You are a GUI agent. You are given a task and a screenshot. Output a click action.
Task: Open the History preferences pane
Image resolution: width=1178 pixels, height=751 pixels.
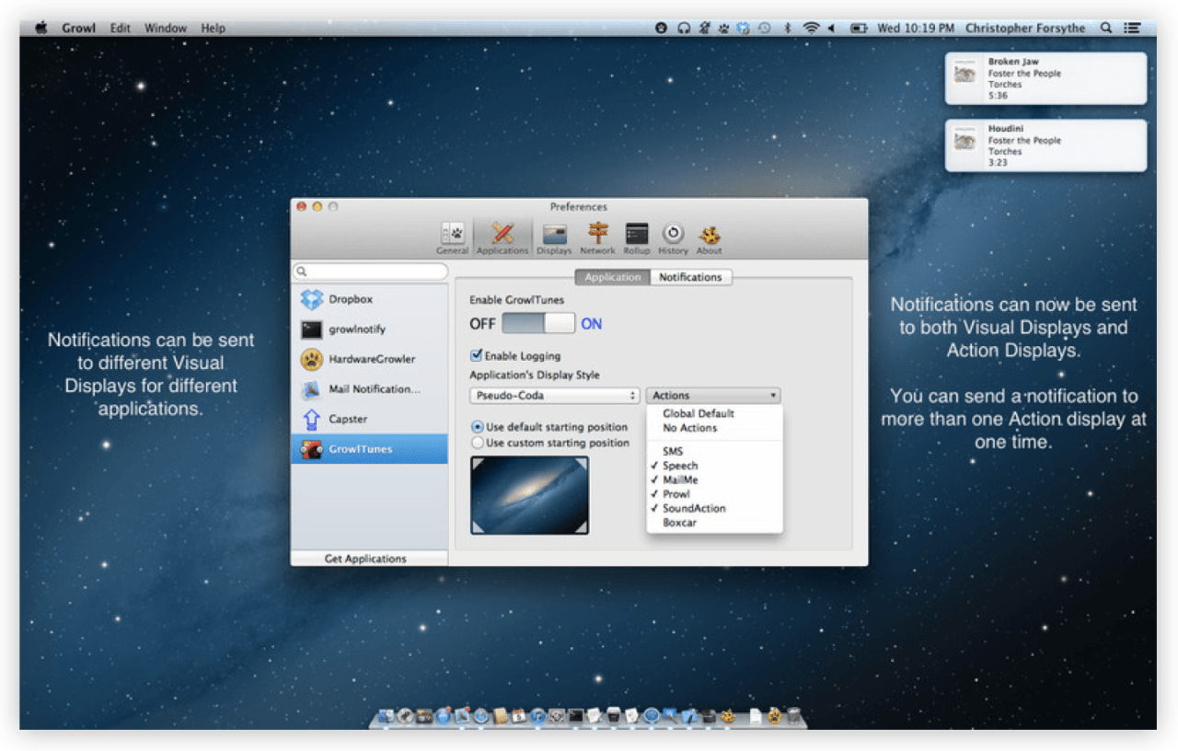pos(673,238)
